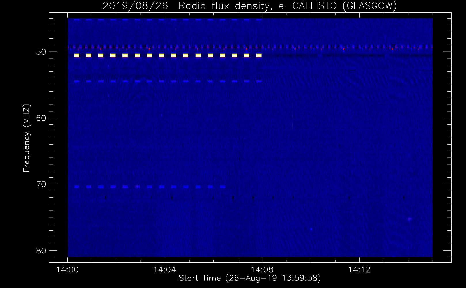Click the 80 frequency tick label
466x288 pixels.
point(41,251)
